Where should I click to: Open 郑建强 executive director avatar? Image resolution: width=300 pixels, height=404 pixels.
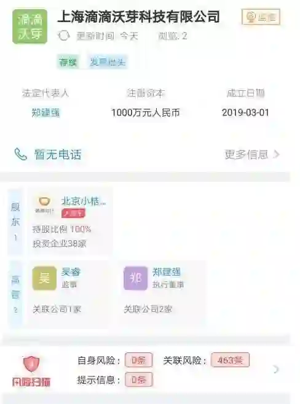point(136,278)
